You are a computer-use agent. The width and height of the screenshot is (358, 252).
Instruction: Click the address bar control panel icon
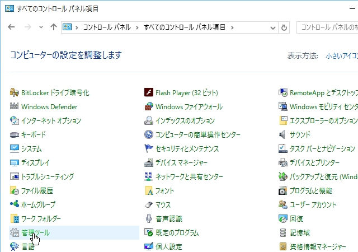pyautogui.click(x=67, y=27)
